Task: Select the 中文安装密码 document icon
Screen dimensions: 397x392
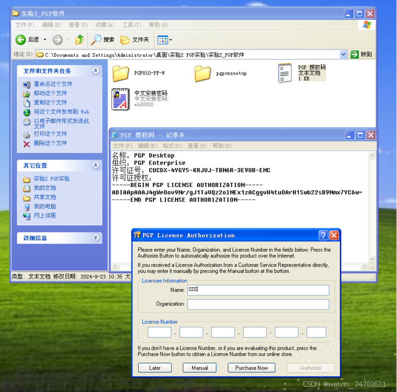Action: point(121,99)
